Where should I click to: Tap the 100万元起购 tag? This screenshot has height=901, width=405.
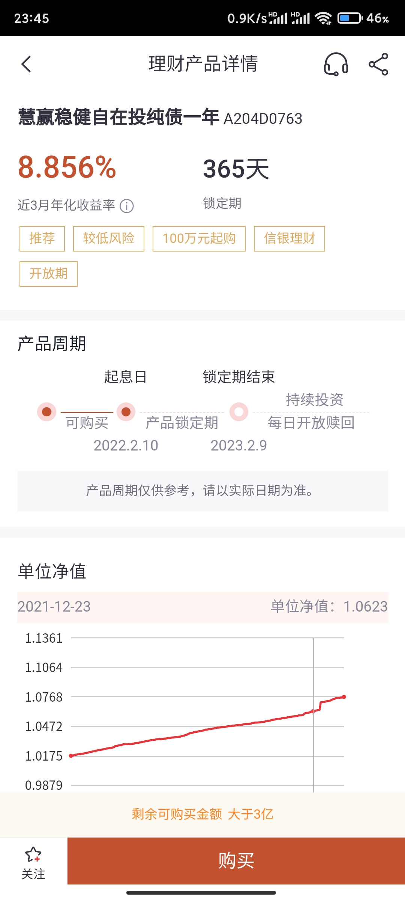pos(199,238)
